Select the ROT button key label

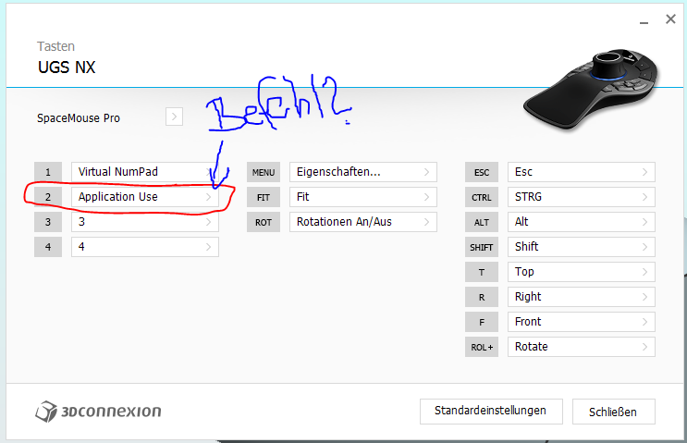[264, 222]
